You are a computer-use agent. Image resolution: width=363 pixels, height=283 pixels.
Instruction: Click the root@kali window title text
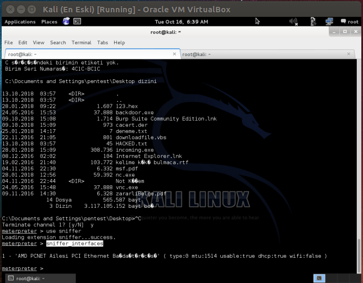click(x=166, y=32)
